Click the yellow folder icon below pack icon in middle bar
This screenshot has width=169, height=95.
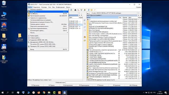click(x=84, y=40)
